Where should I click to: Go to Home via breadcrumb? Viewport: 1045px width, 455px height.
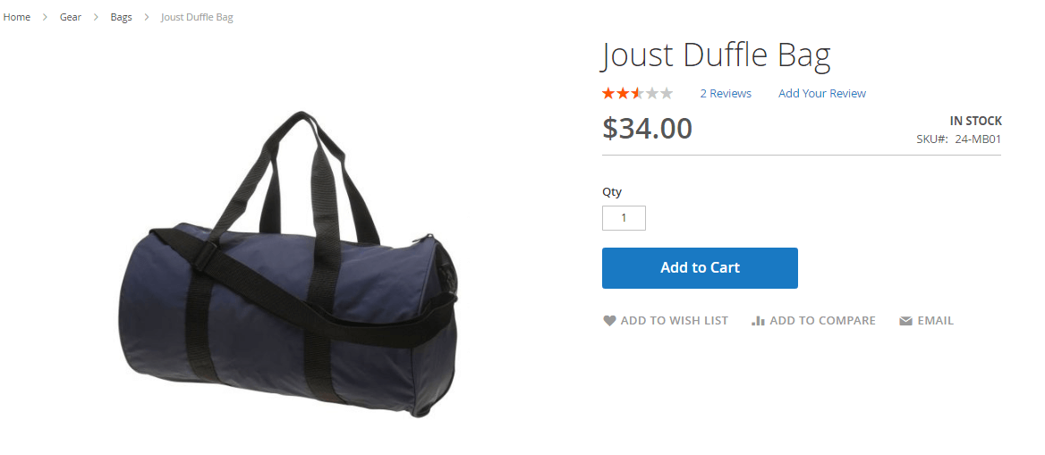tap(17, 17)
